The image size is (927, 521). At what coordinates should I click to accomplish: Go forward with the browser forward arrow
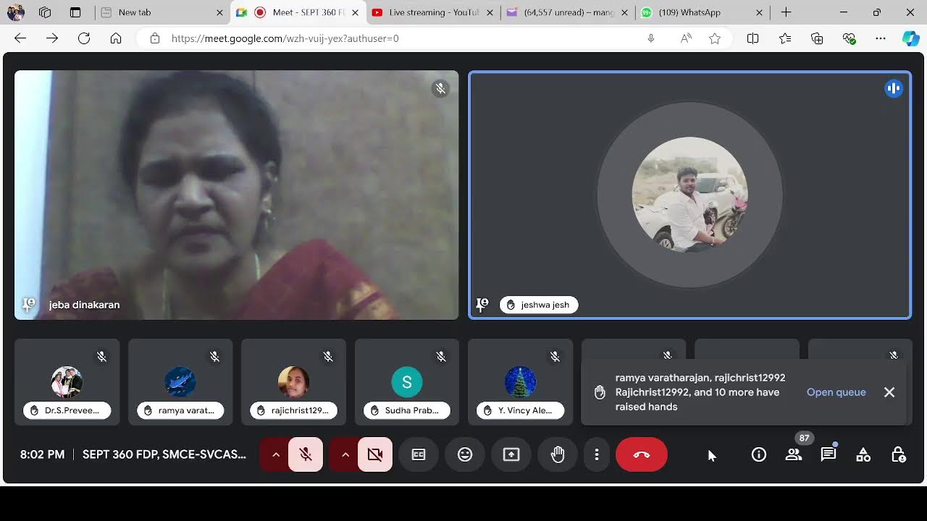coord(52,38)
